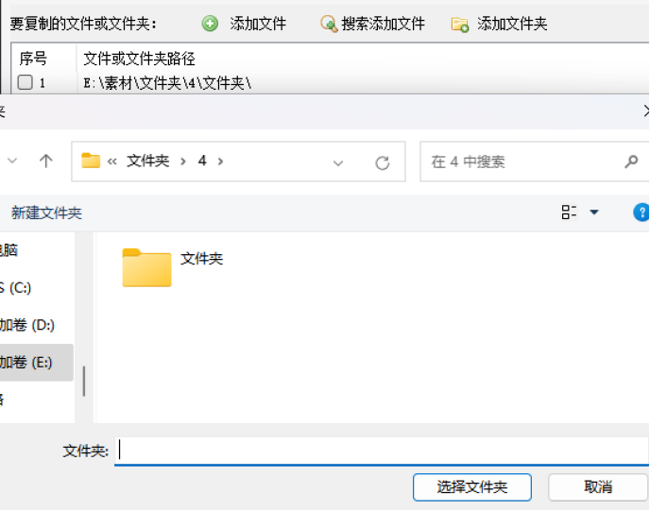
Task: Click the 文件夹 folder name label
Action: pos(202,259)
